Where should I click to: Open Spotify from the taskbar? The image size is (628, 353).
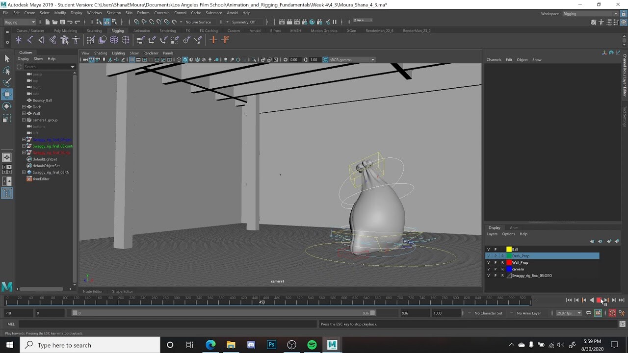point(312,345)
